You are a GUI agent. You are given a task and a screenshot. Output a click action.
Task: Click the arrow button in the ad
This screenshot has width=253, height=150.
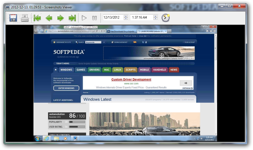(x=186, y=83)
